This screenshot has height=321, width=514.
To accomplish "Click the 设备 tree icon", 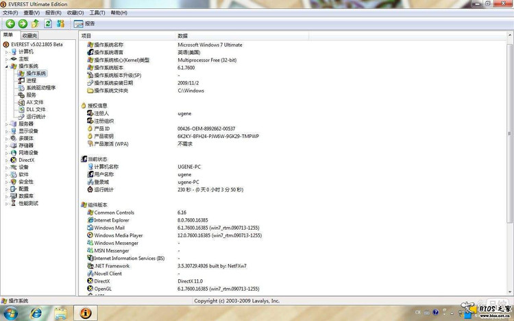I will (x=14, y=167).
